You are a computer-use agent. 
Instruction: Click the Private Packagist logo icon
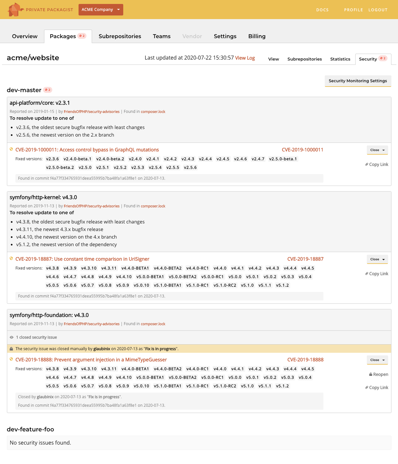click(15, 10)
